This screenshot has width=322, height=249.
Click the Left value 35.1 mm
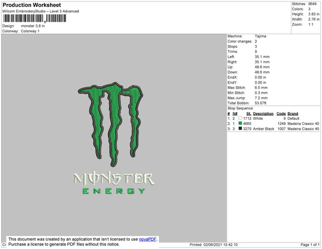(x=262, y=57)
